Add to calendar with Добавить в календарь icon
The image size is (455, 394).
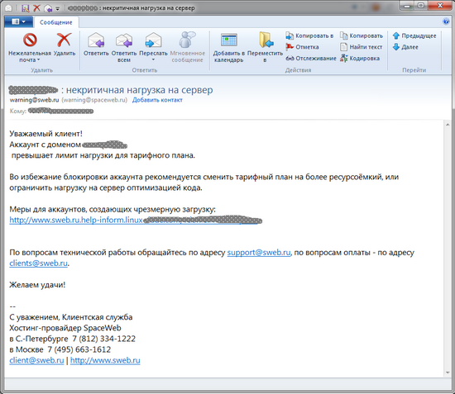point(229,40)
